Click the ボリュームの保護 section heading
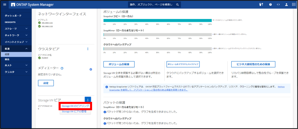This screenshot has height=129, width=298. (x=116, y=12)
